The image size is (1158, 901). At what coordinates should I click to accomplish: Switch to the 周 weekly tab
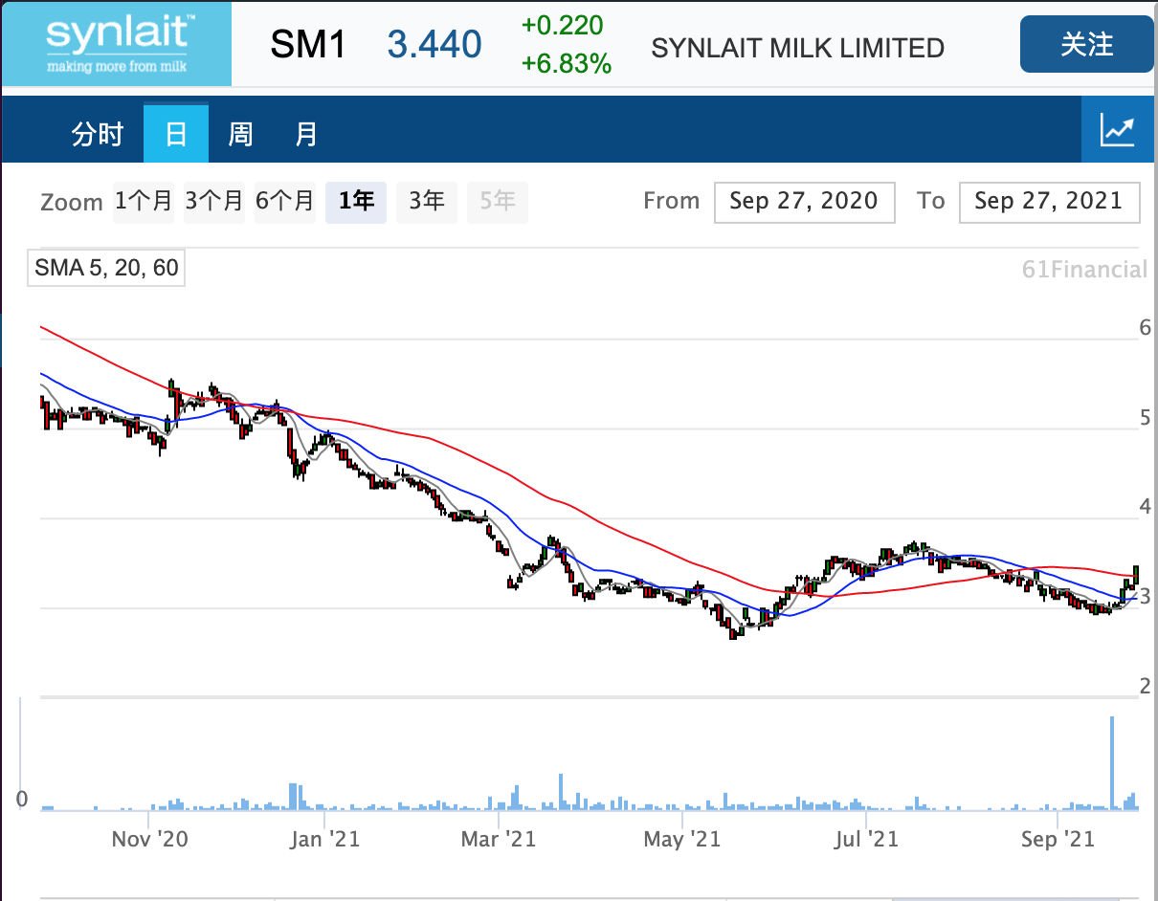[240, 134]
